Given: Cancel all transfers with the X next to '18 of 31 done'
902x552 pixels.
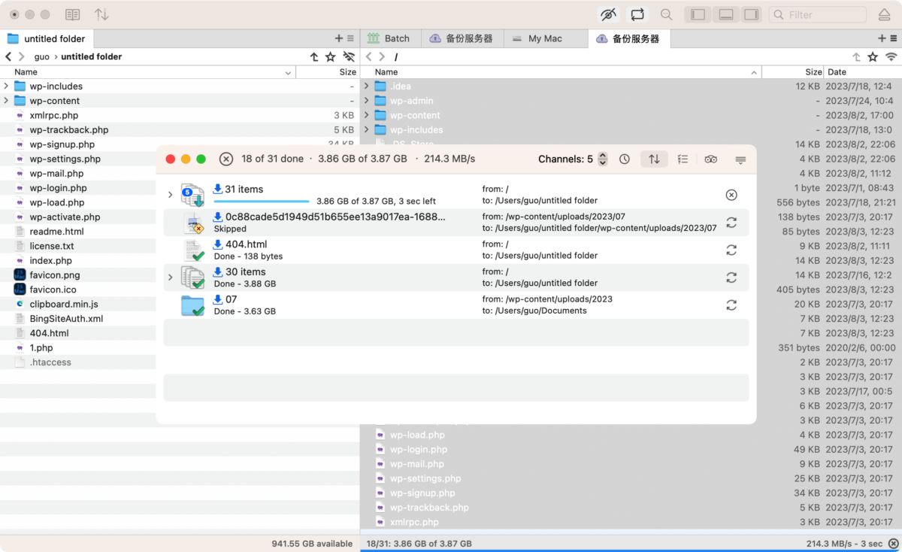Looking at the screenshot, I should pos(225,159).
